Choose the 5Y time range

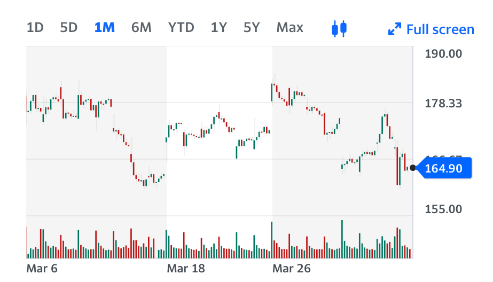[x=252, y=28]
